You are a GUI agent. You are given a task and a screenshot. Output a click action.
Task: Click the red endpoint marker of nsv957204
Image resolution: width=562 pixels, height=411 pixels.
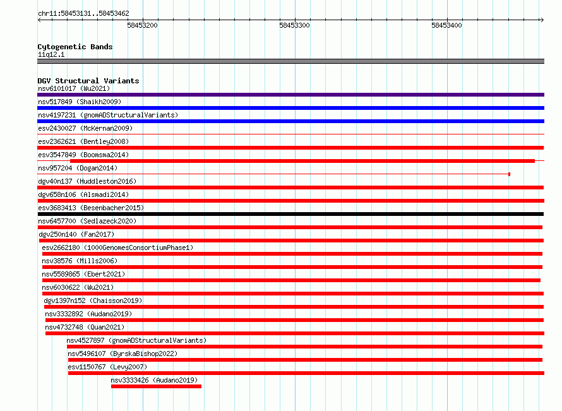point(510,174)
